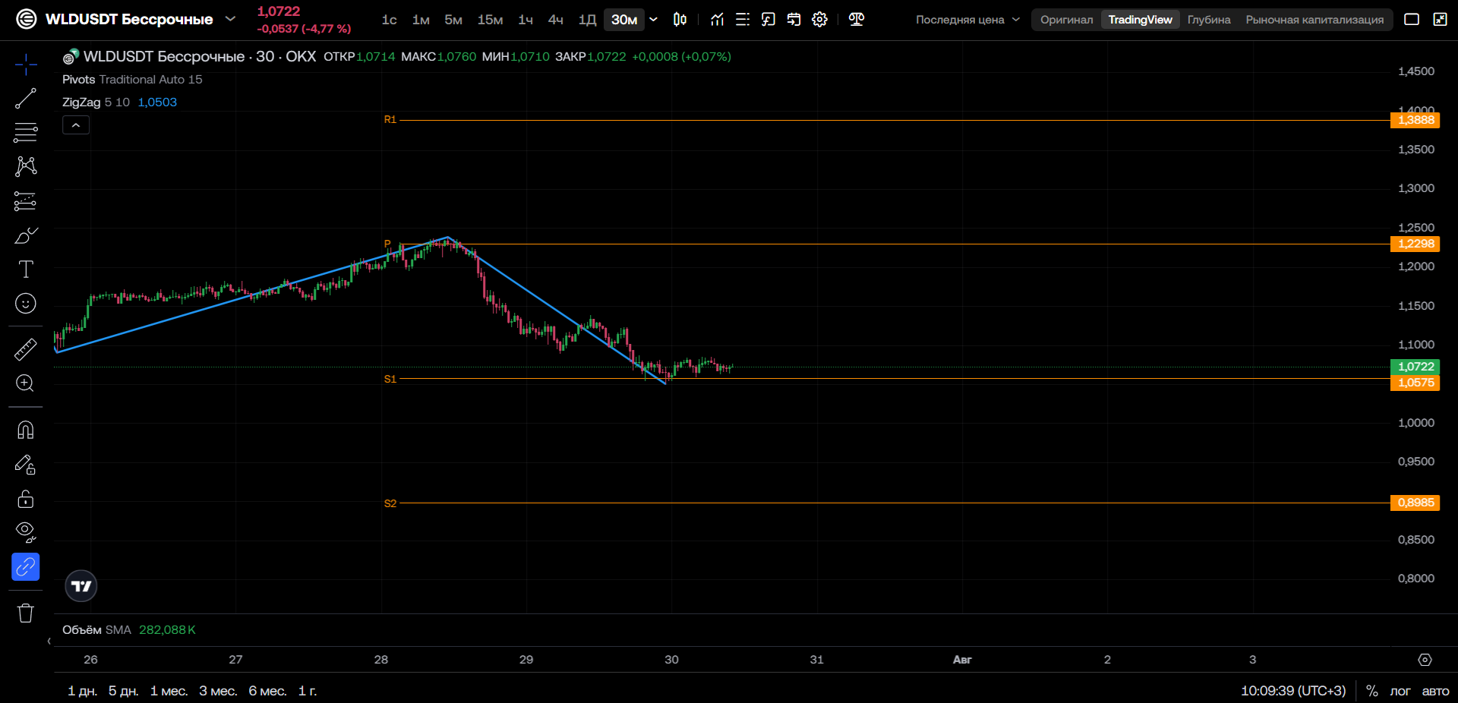Viewport: 1458px width, 703px height.
Task: Select the ruler measure tool
Action: [26, 349]
